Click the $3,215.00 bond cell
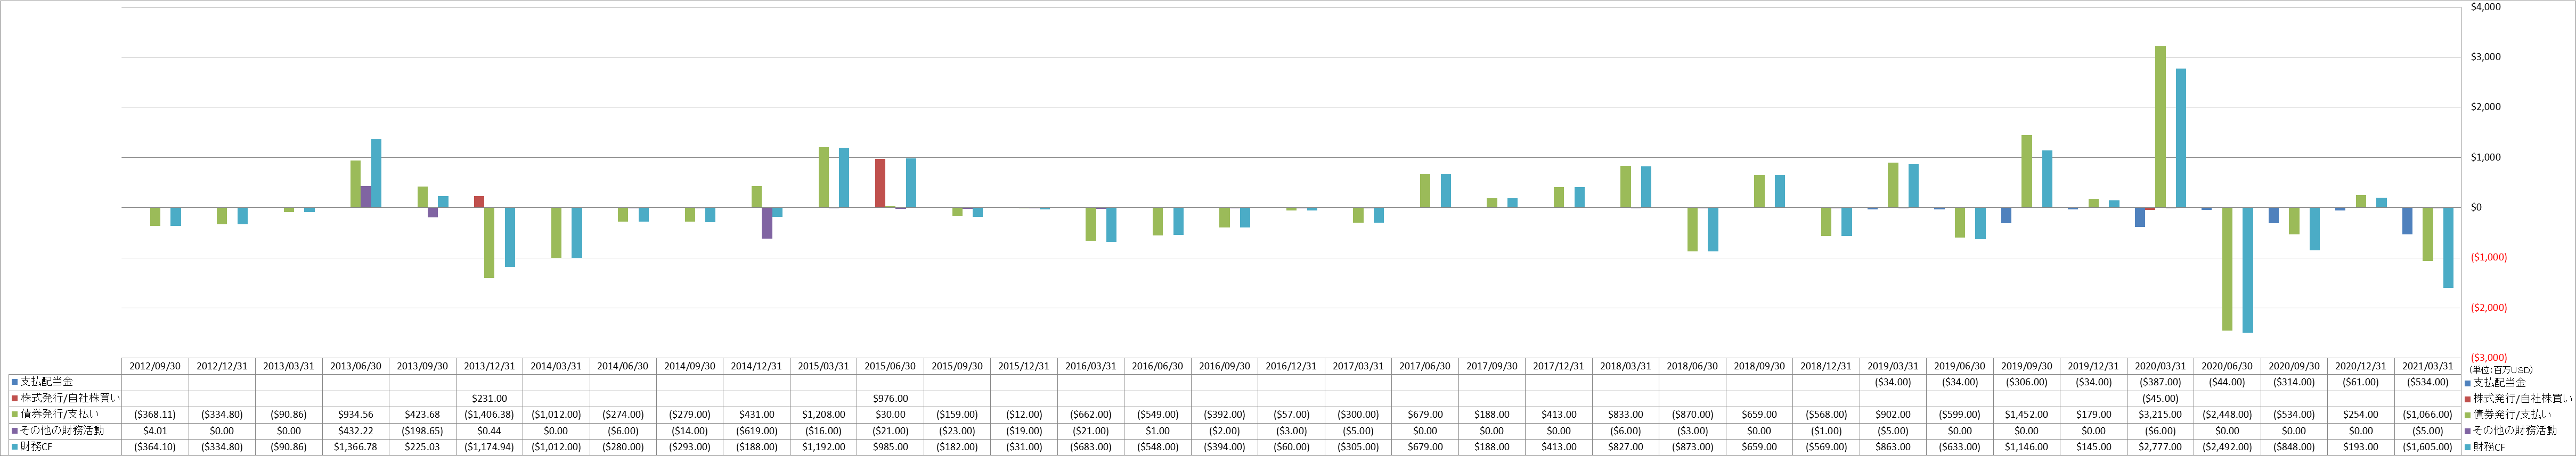This screenshot has width=2576, height=456. pos(2160,414)
